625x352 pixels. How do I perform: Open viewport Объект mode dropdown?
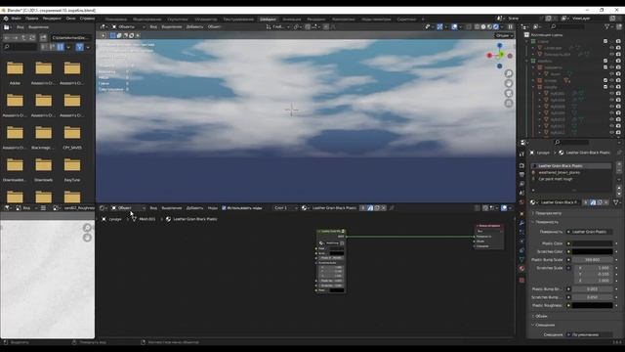128,26
